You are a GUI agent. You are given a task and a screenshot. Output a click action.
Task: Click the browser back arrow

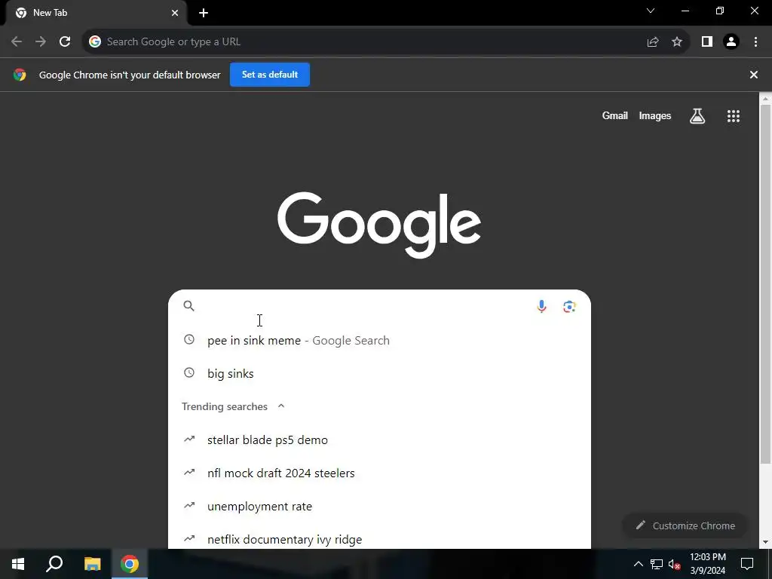click(17, 41)
